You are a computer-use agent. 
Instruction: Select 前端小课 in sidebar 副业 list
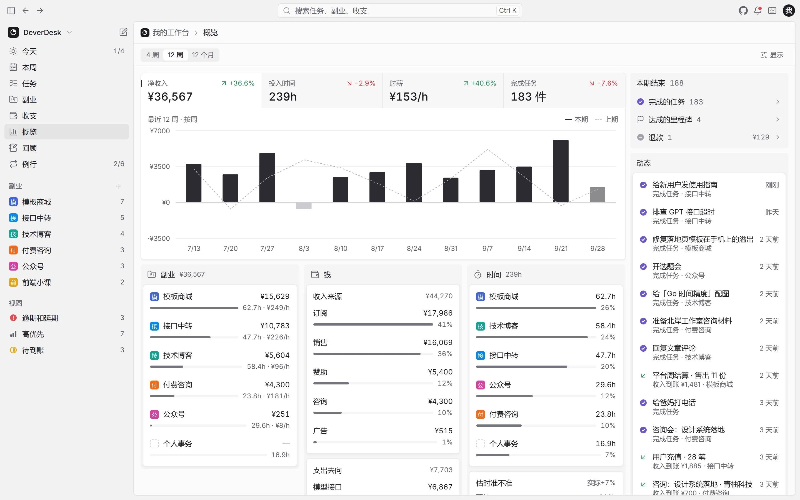point(66,282)
